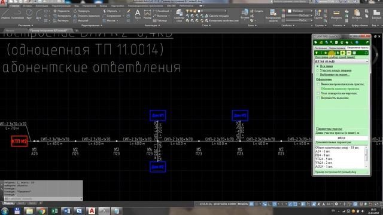Select the Полилиния drawing tool
The image size is (383, 215).
click(x=17, y=14)
